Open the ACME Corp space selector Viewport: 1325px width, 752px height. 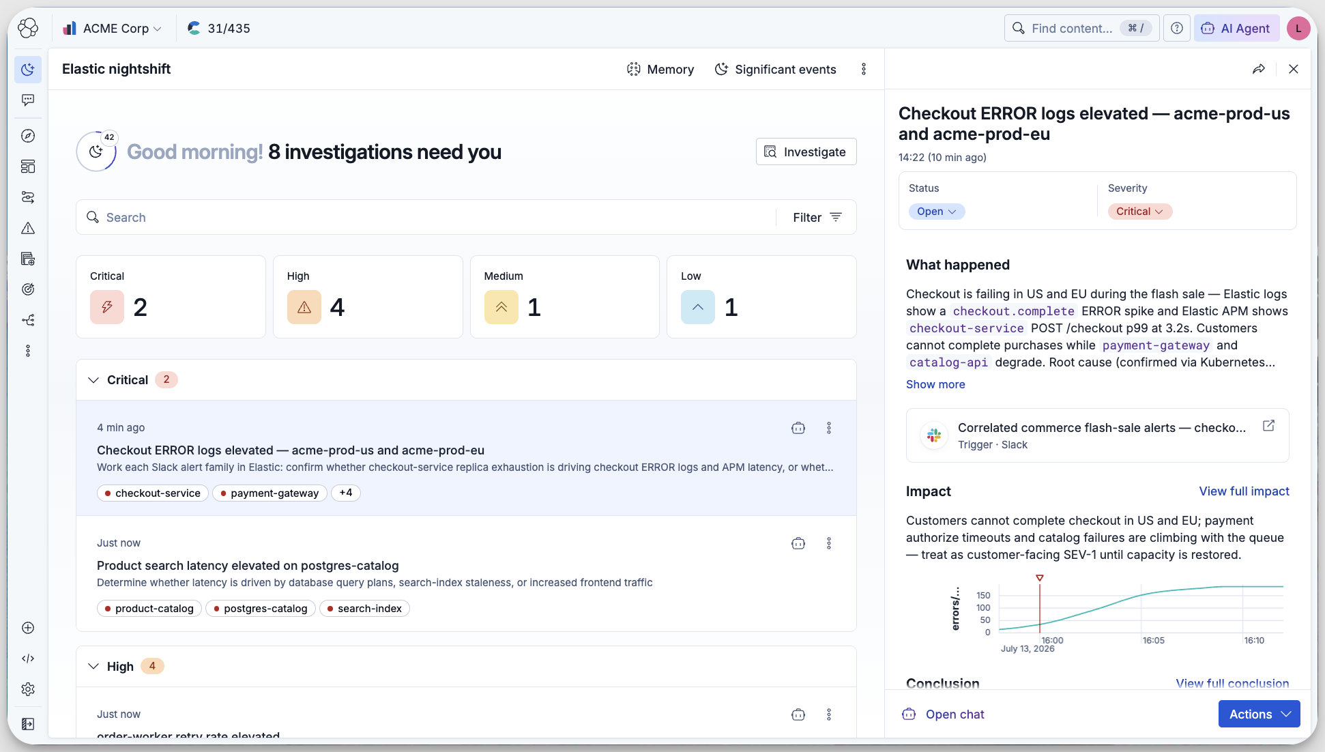click(112, 28)
